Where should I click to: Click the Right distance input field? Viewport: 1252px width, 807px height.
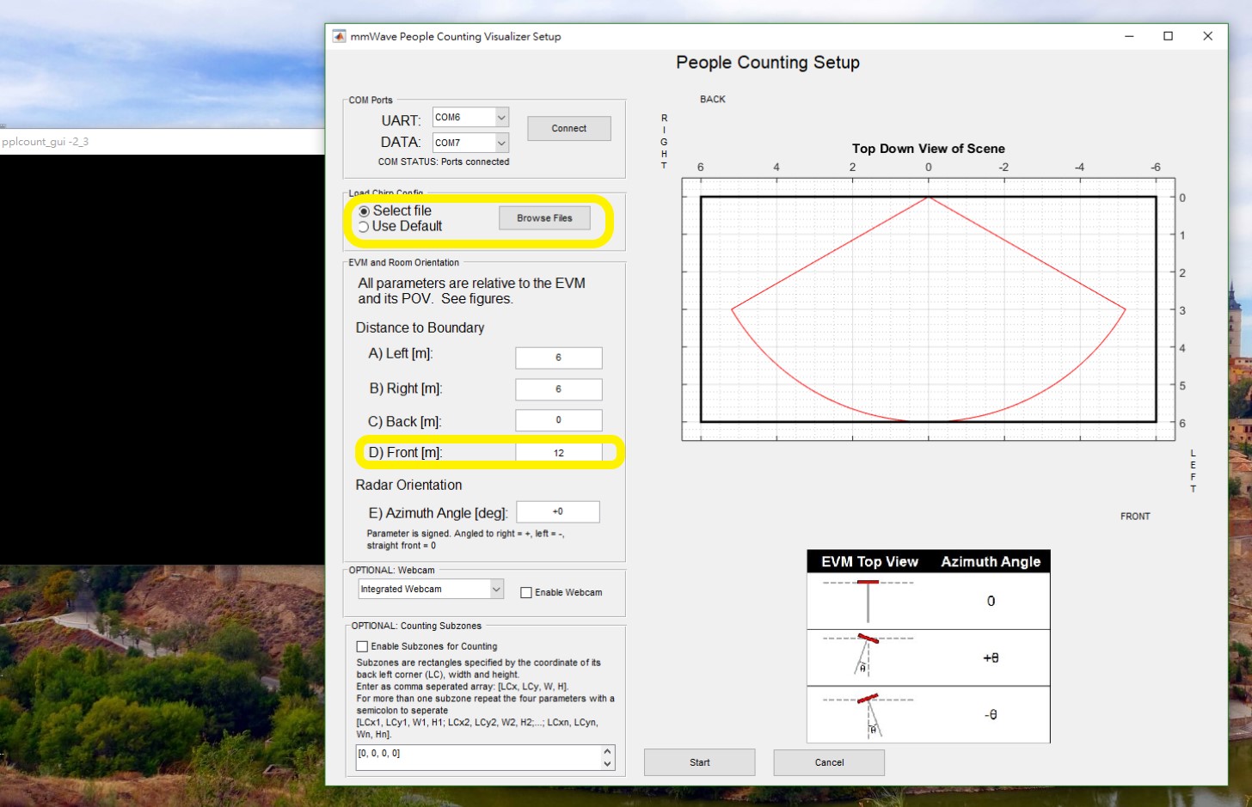point(558,388)
